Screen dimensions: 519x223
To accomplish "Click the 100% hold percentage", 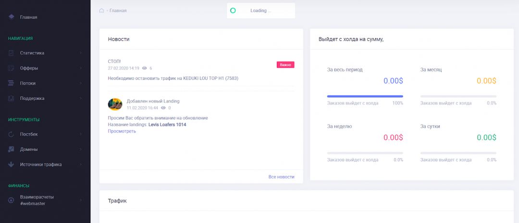I will pyautogui.click(x=398, y=103).
